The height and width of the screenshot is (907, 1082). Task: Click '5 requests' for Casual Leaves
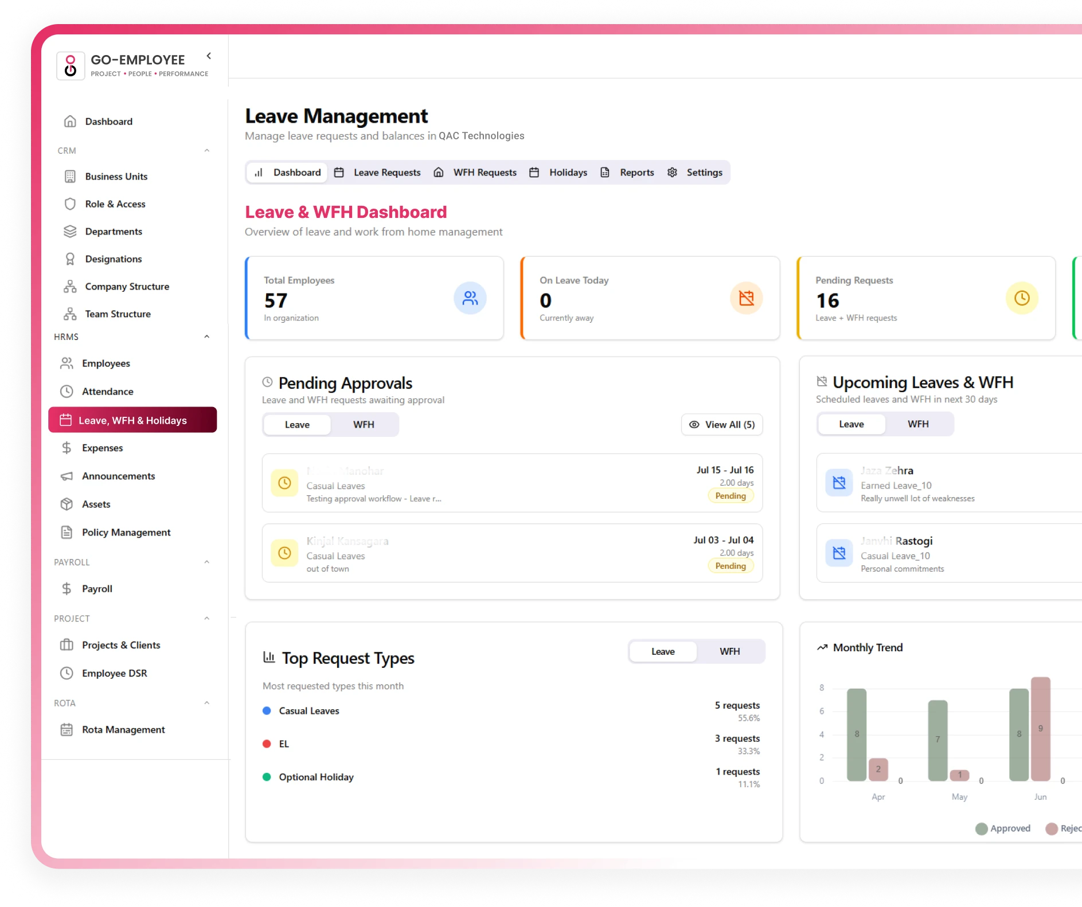737,706
